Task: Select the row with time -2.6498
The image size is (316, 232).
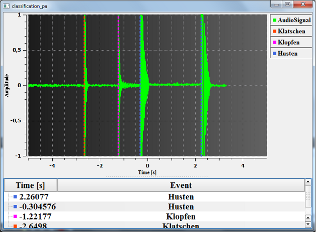Action: click(x=154, y=225)
